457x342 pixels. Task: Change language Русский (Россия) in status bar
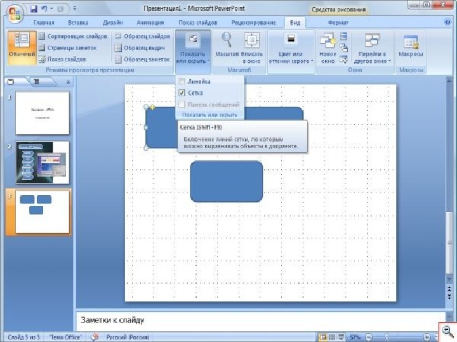coord(128,338)
